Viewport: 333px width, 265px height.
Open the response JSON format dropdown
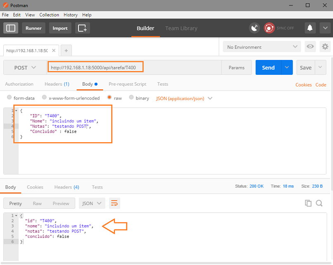(x=92, y=203)
